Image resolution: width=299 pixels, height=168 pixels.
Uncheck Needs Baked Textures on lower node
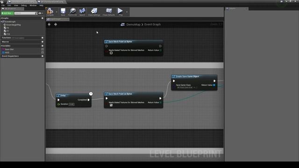111,105
